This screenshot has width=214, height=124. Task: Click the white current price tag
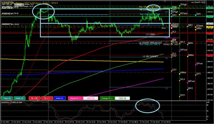pos(210,24)
